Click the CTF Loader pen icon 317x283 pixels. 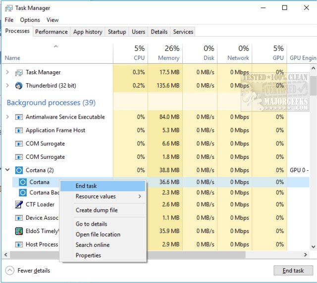(x=19, y=204)
